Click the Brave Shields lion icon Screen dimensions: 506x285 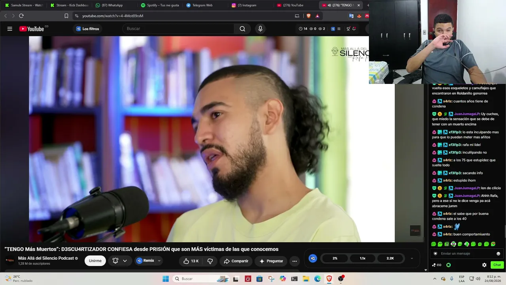(x=308, y=16)
